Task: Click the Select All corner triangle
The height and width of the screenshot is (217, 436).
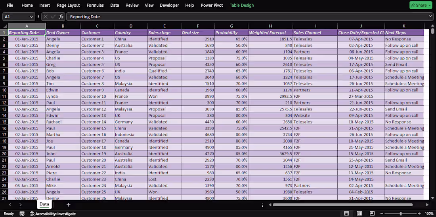Action: tap(4, 26)
